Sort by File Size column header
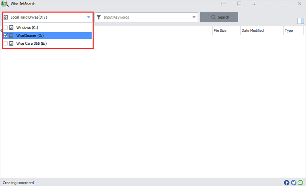The width and height of the screenshot is (306, 186). coord(226,31)
